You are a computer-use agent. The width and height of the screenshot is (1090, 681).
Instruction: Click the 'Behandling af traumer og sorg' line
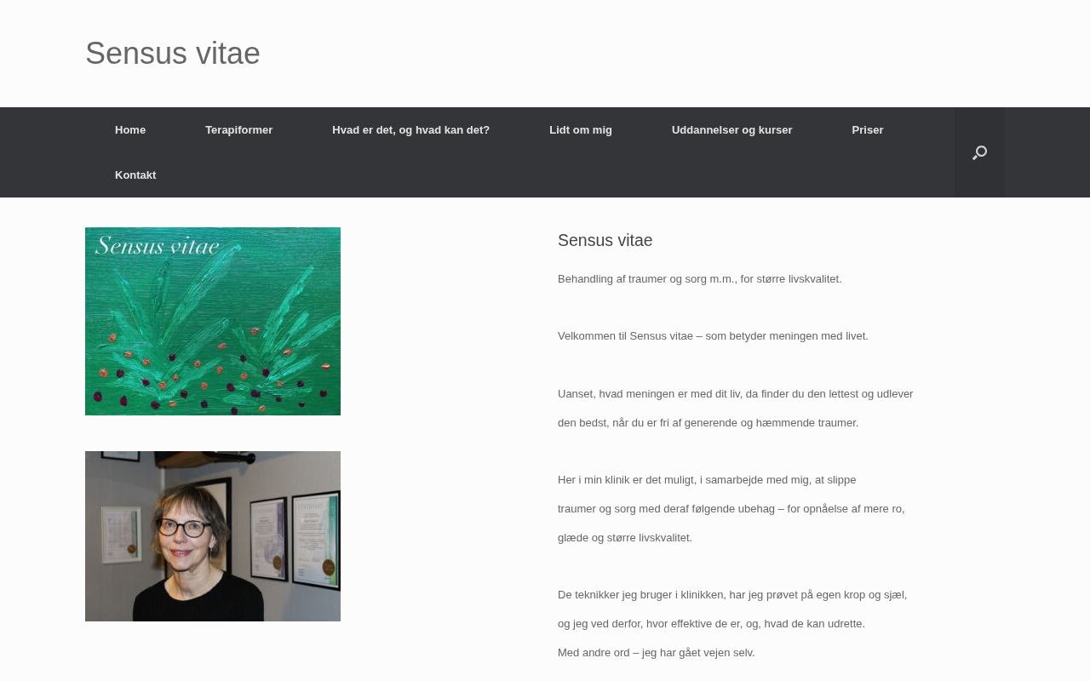[x=700, y=279]
